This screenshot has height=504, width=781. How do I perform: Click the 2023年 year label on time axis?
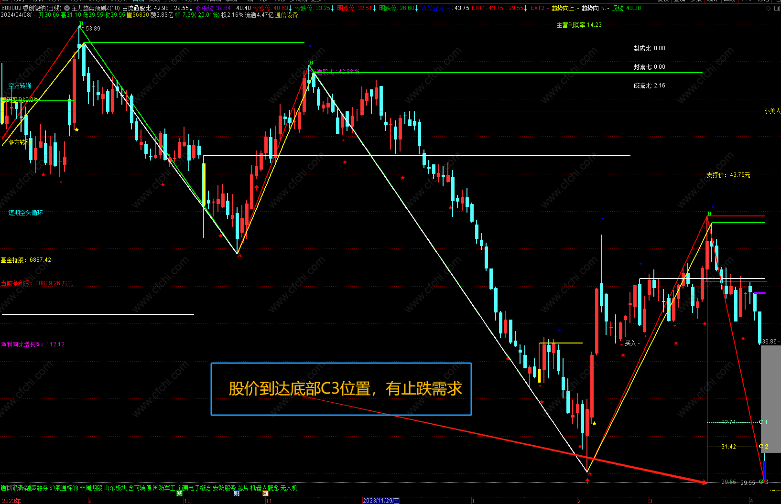(x=11, y=501)
